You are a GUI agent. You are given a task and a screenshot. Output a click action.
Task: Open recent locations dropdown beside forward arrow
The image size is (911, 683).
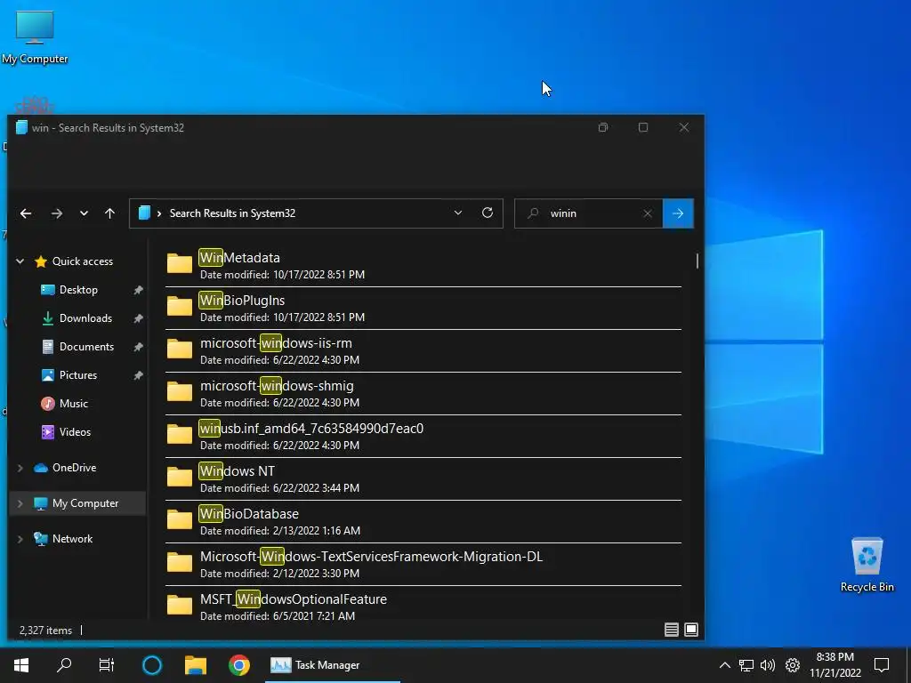(84, 213)
